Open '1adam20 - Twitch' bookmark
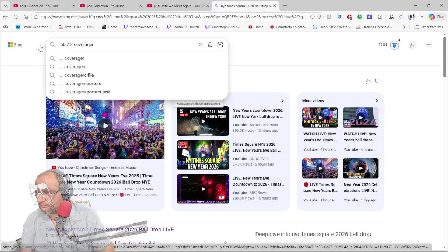 click(x=183, y=27)
